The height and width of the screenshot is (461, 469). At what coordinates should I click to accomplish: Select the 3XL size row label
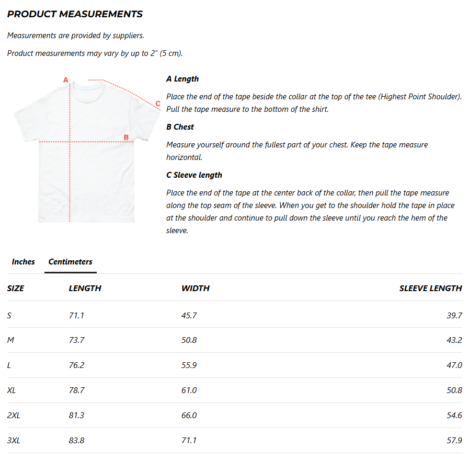14,441
